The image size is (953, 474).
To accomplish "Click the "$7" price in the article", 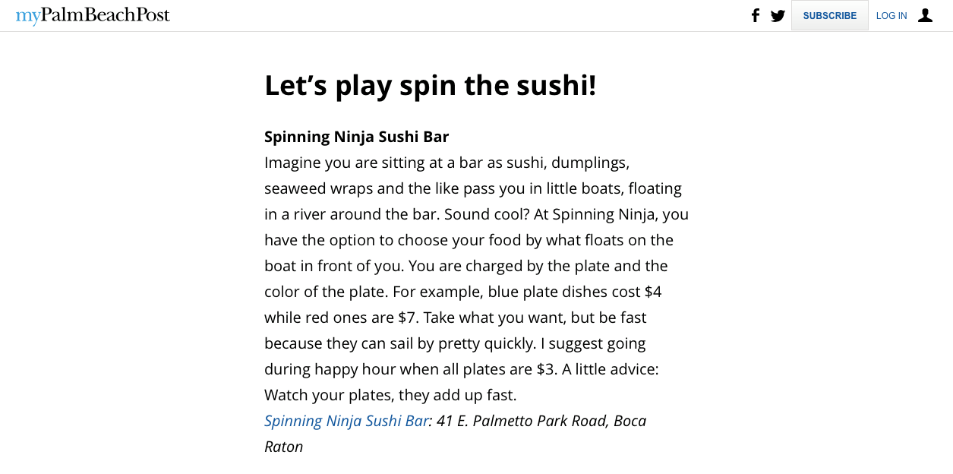I will [x=408, y=318].
